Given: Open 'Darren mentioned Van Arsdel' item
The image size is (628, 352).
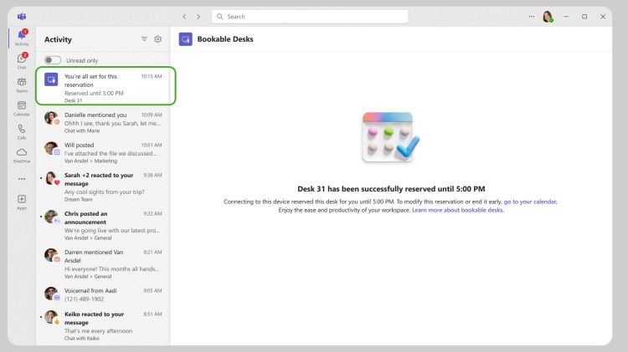Looking at the screenshot, I should (103, 263).
